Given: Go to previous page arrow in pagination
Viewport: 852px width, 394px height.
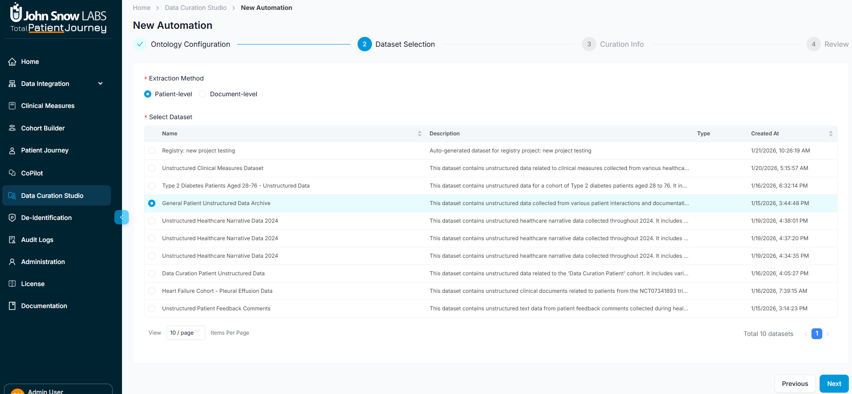Looking at the screenshot, I should click(x=806, y=334).
